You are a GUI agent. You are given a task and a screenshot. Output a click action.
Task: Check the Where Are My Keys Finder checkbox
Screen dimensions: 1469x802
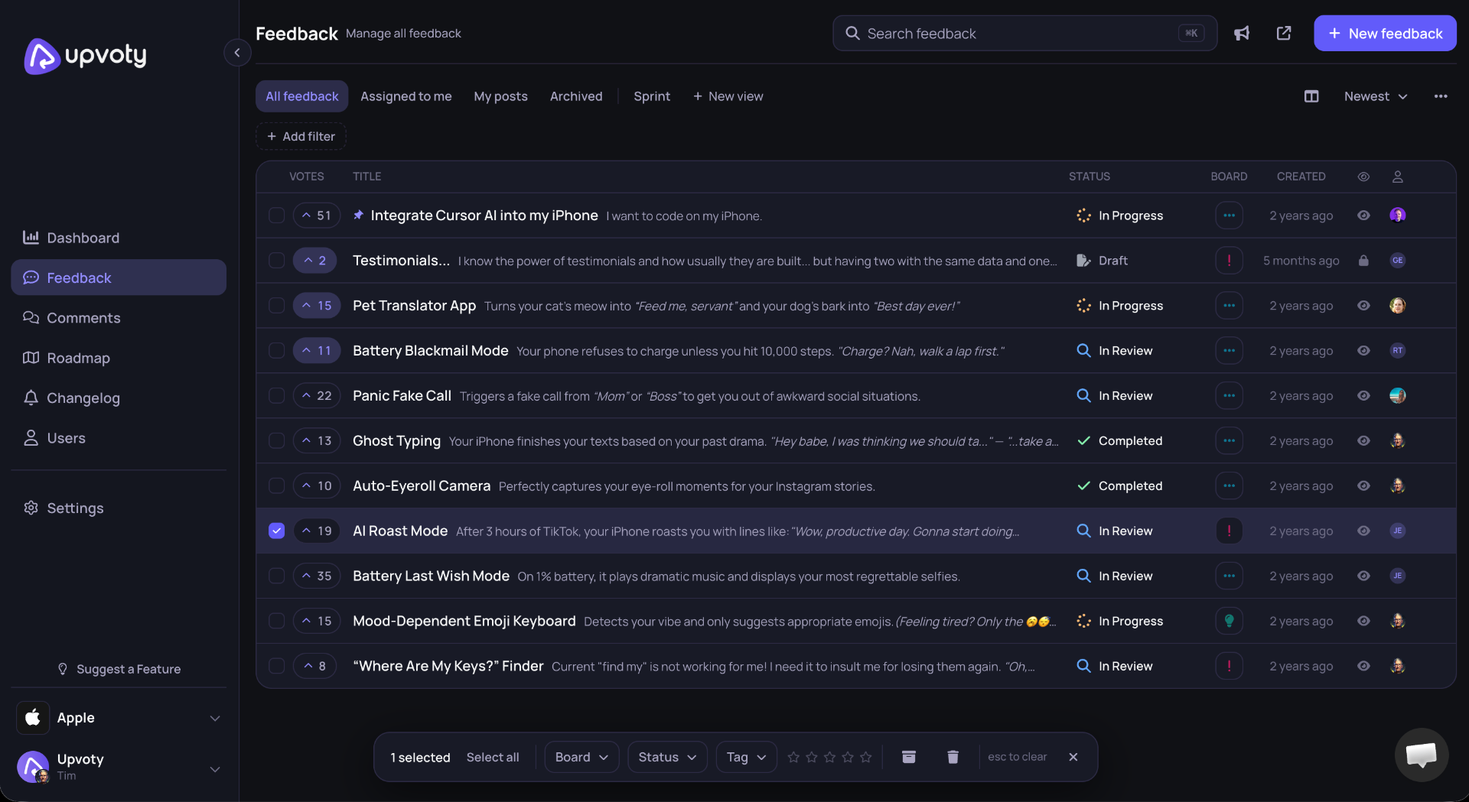(277, 666)
